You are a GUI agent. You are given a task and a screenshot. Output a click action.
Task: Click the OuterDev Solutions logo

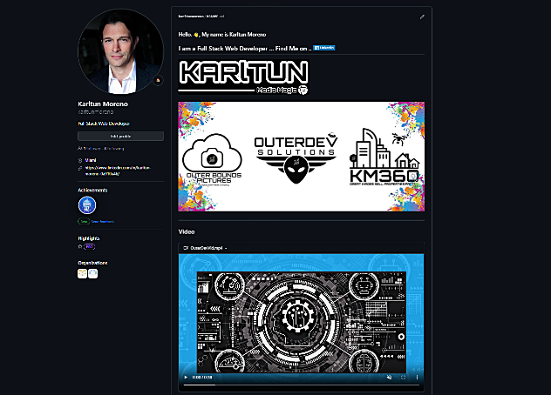pyautogui.click(x=296, y=157)
